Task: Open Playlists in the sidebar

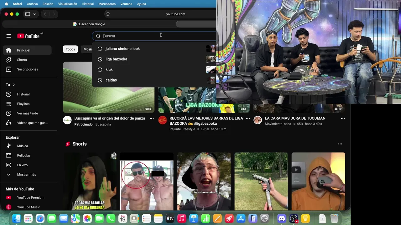Action: click(x=27, y=104)
